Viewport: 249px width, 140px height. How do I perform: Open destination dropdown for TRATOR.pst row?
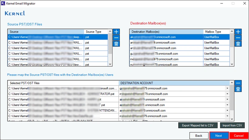[227, 94]
